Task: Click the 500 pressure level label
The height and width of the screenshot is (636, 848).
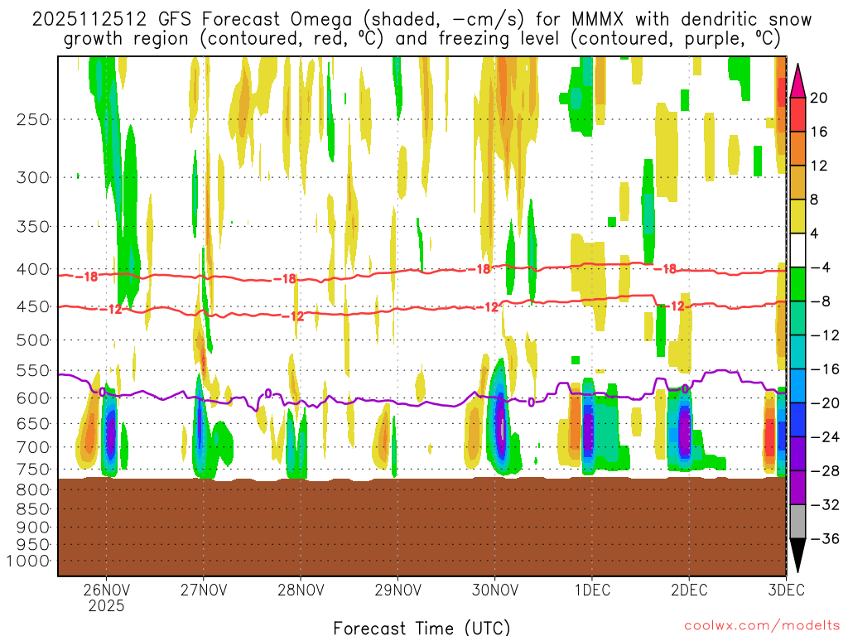Action: [x=33, y=340]
